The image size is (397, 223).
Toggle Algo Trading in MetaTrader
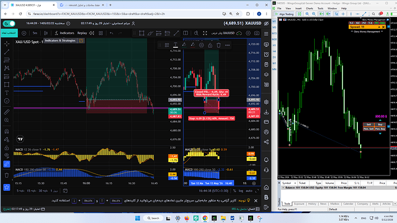pyautogui.click(x=285, y=14)
